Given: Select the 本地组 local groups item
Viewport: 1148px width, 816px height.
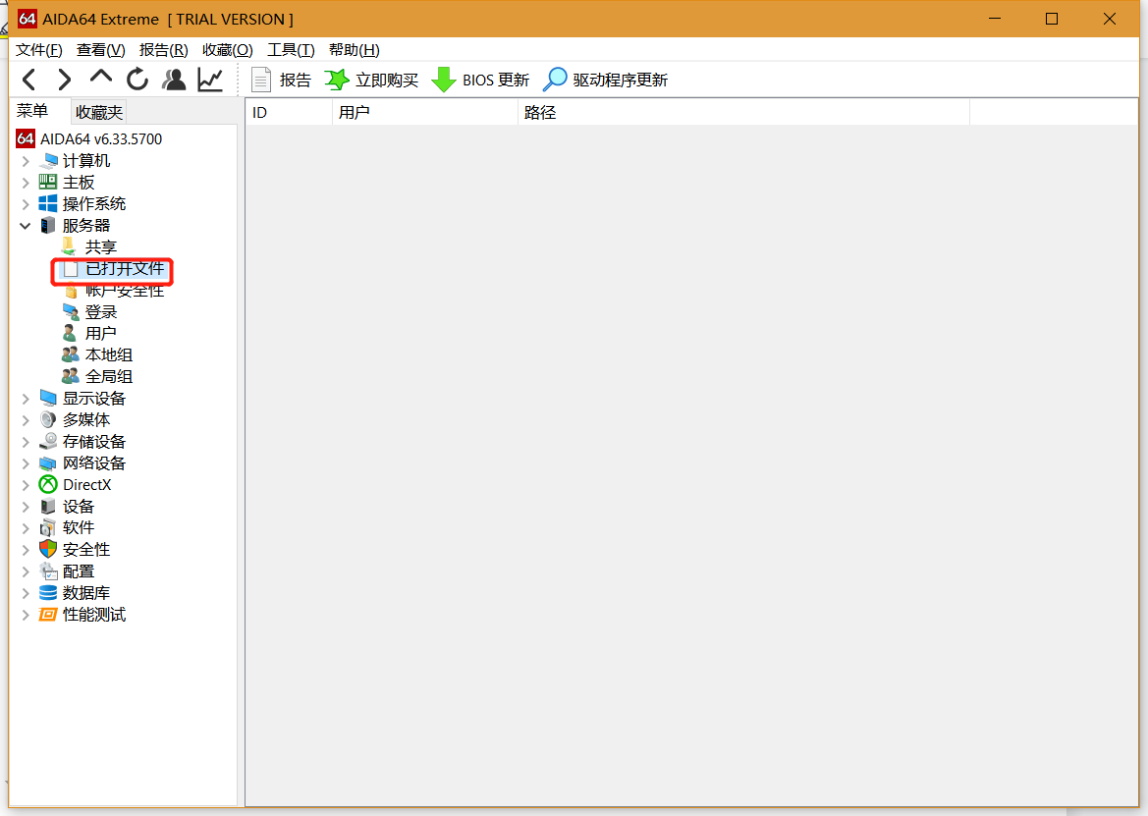Looking at the screenshot, I should (108, 355).
